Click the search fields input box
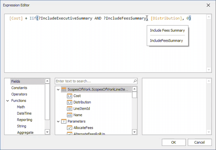216x150 pixels. (94, 81)
